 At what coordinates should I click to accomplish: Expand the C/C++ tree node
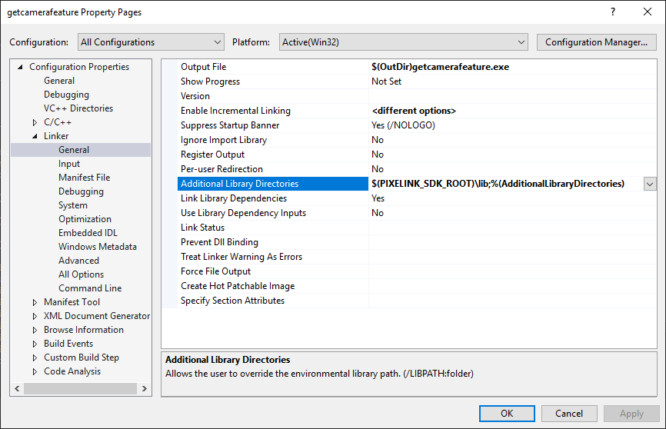[35, 122]
